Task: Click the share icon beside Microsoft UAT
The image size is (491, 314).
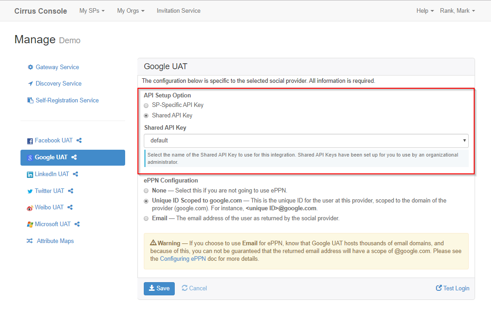Action: [77, 224]
